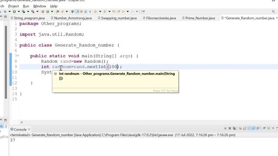Maximize the left side panel
The width and height of the screenshot is (278, 156).
[6, 16]
